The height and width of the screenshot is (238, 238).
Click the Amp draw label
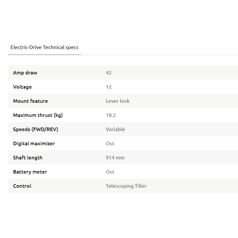point(25,73)
